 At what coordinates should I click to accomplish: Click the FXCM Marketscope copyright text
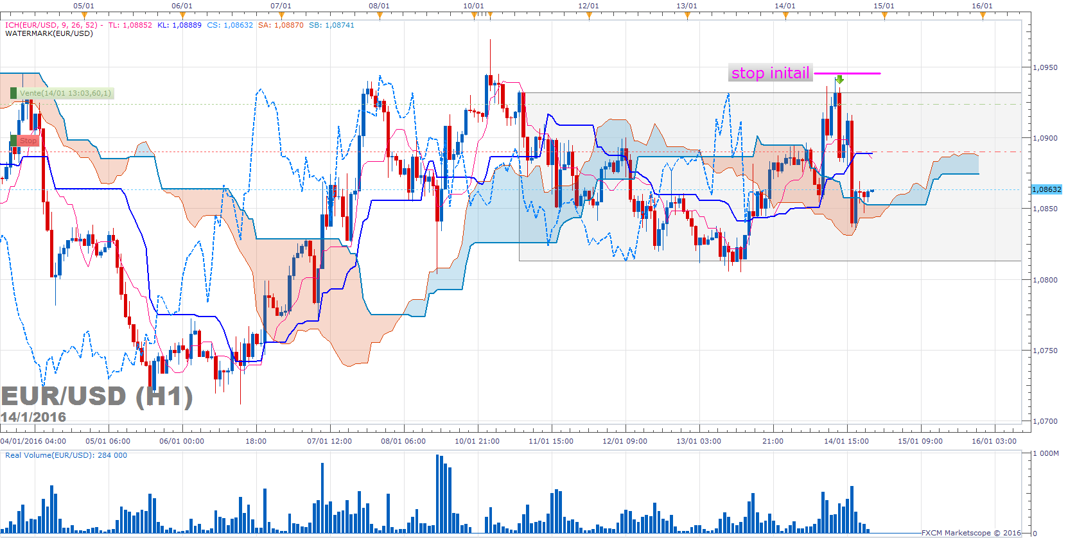coord(970,533)
